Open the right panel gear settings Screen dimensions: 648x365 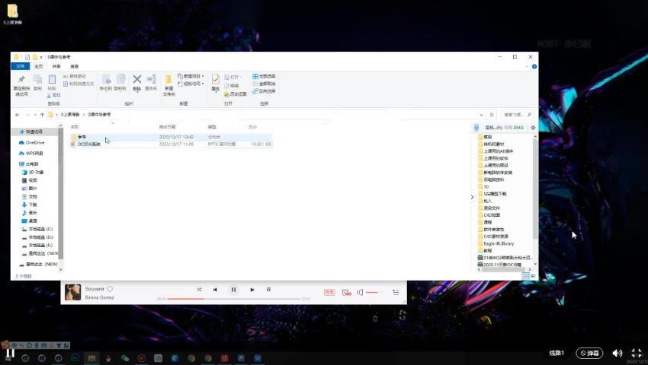pyautogui.click(x=533, y=128)
